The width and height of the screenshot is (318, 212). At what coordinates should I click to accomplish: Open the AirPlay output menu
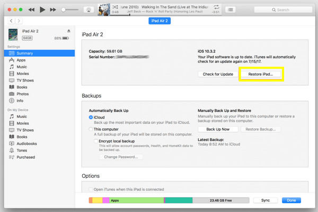point(89,10)
